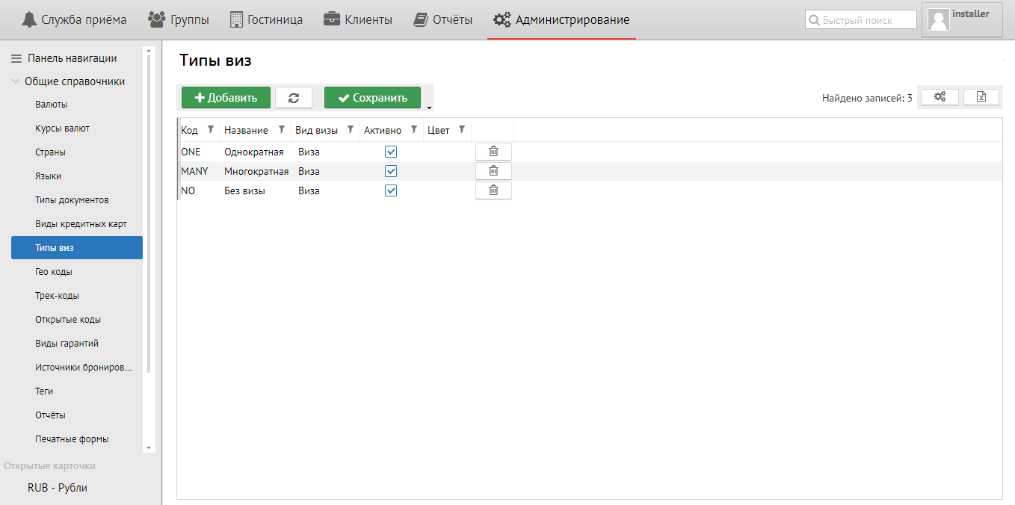1015x505 pixels.
Task: Delete the ONE visa type row
Action: [x=493, y=152]
